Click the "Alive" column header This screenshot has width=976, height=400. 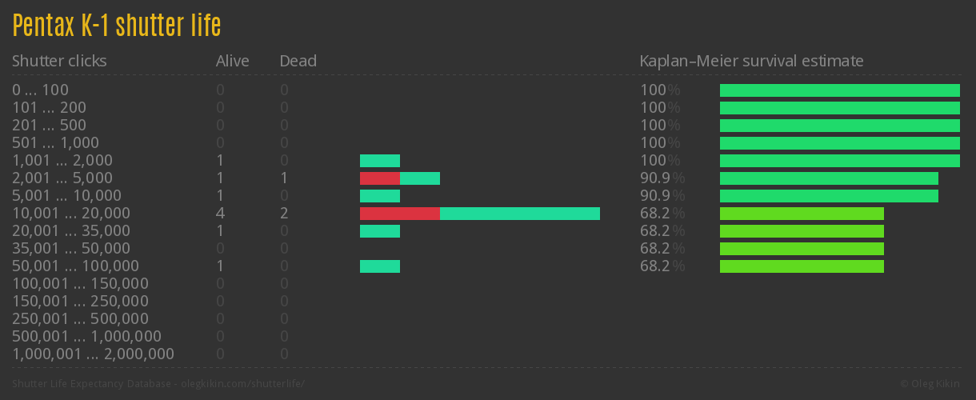(232, 61)
